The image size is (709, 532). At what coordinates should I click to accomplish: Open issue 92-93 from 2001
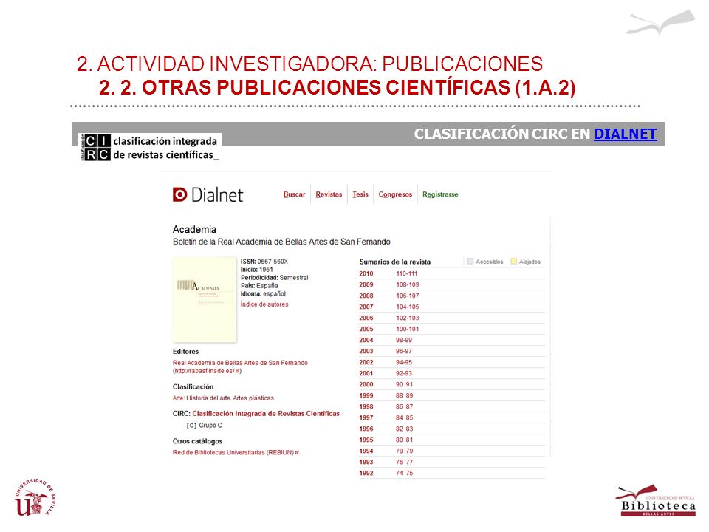point(404,373)
